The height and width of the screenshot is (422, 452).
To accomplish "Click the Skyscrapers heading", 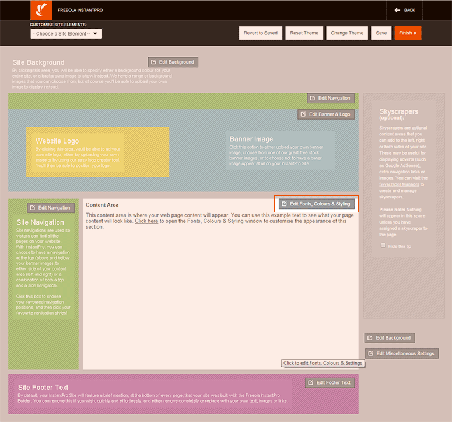I will click(x=398, y=111).
